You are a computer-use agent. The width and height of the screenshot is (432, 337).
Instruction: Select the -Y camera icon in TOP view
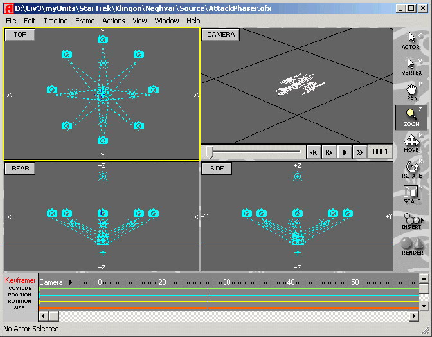click(x=103, y=141)
